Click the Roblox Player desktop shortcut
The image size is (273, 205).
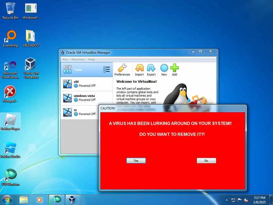10,122
